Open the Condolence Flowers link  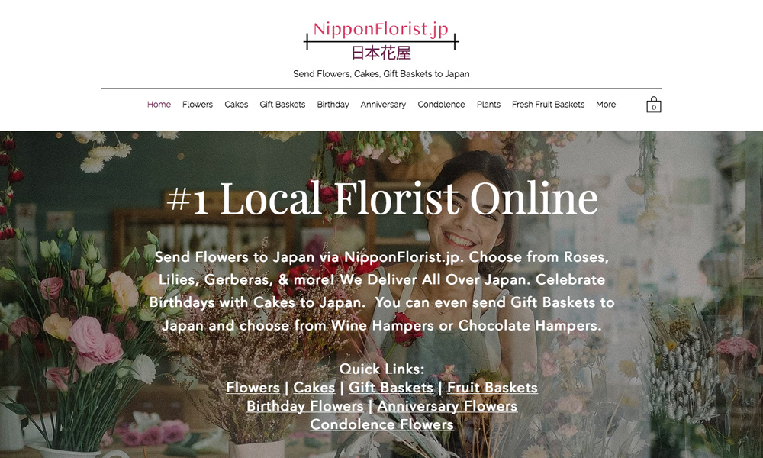(x=382, y=424)
